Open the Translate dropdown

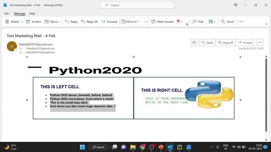pos(212,22)
